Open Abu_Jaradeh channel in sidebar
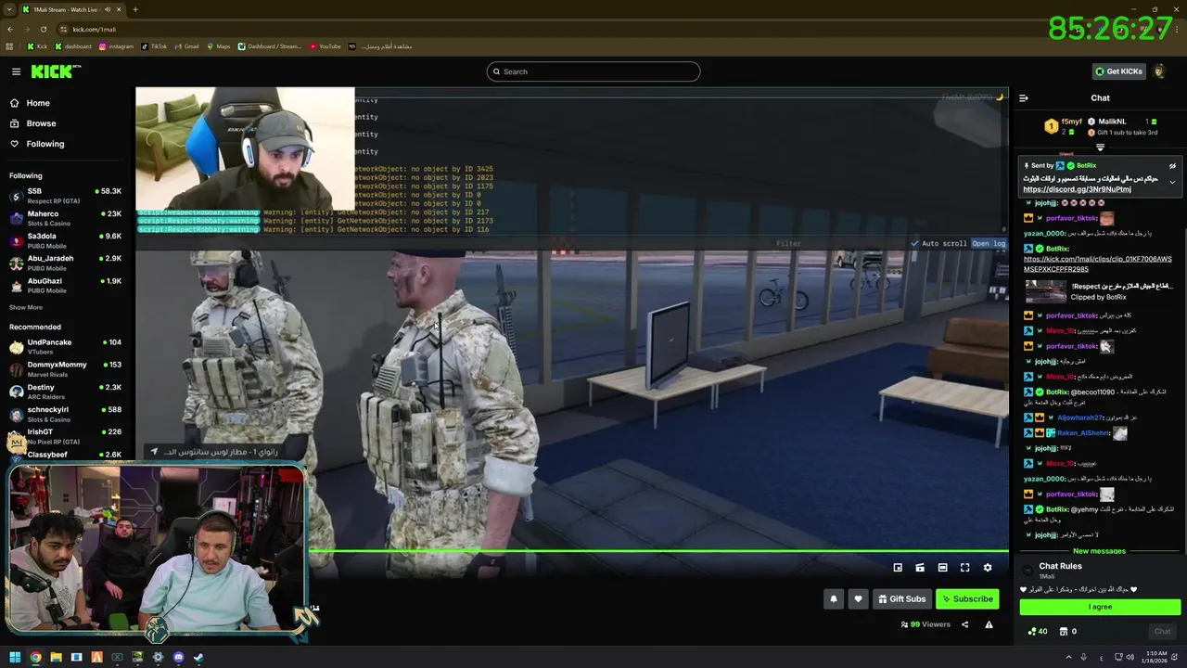Image resolution: width=1187 pixels, height=668 pixels. coord(65,263)
